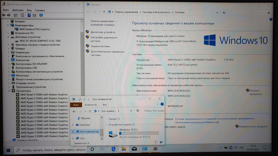The image size is (278, 156).
Task: Select Звуковые, игровые и видеоустройства category
Action: [38, 45]
